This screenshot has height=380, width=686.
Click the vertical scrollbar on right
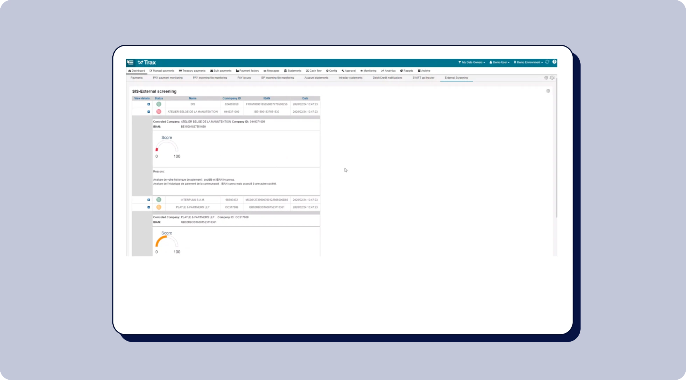(x=556, y=147)
